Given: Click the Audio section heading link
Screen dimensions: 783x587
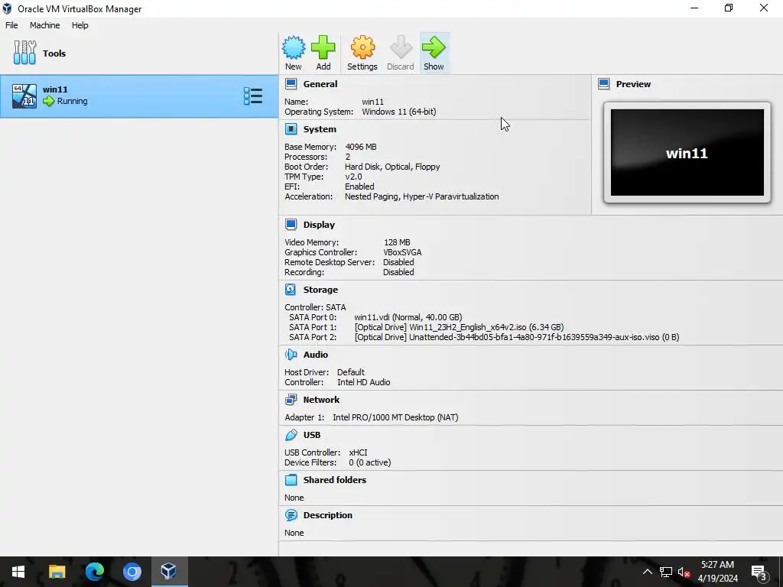Looking at the screenshot, I should 316,355.
